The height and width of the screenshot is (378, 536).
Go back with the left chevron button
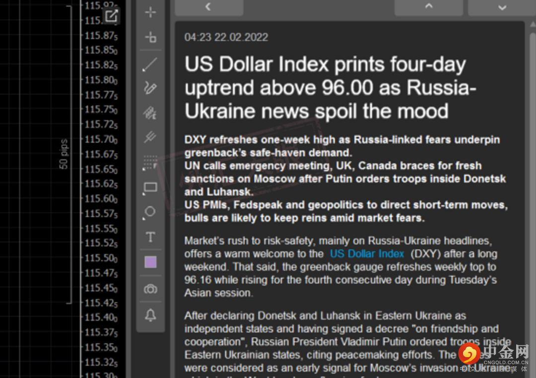point(208,7)
